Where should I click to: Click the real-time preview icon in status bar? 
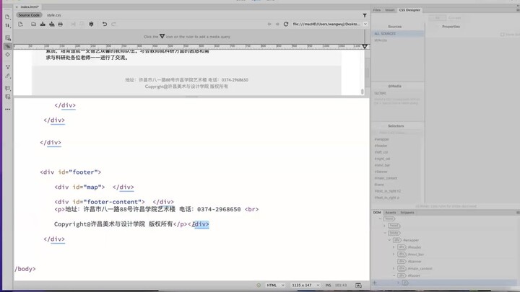[x=358, y=286]
